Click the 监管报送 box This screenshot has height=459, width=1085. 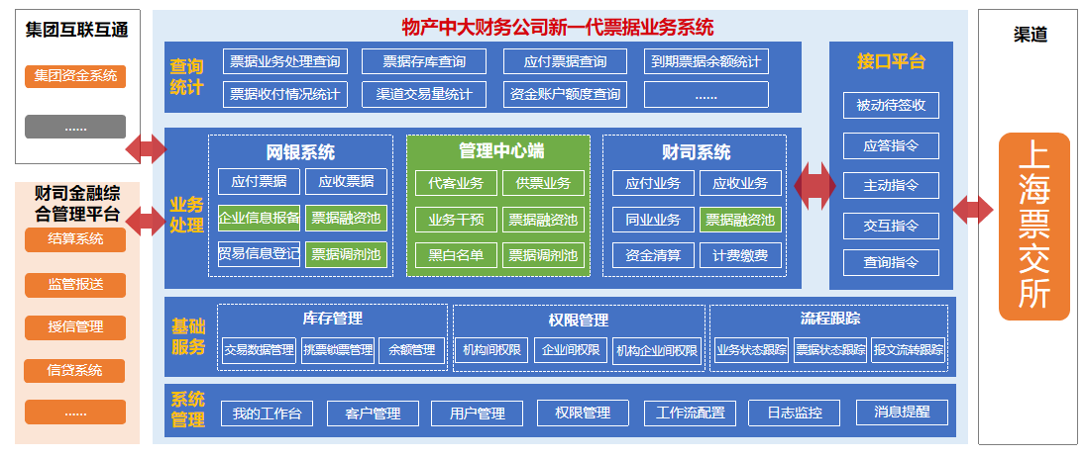(75, 286)
